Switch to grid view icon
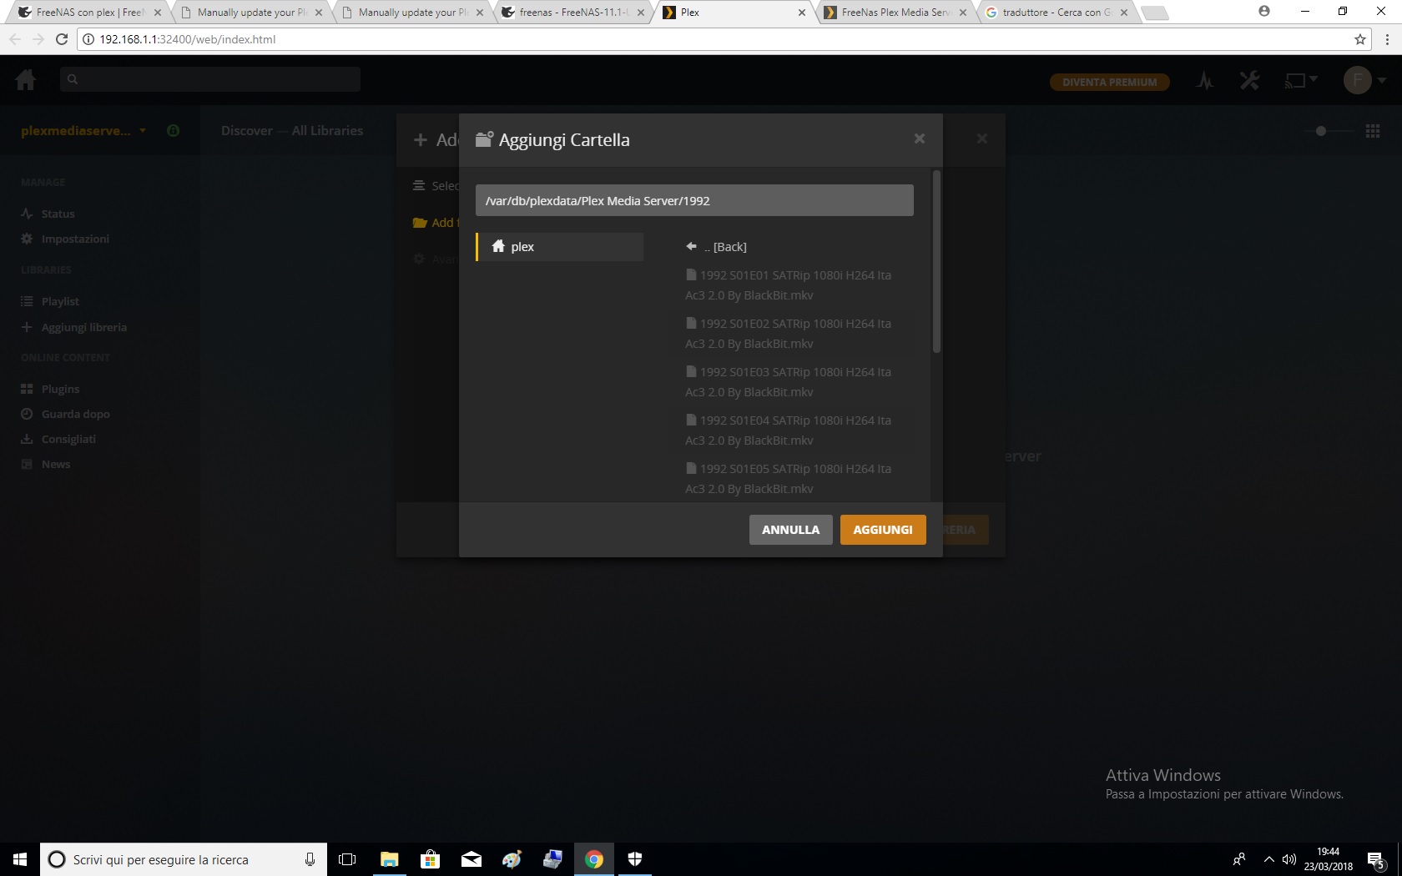Viewport: 1402px width, 876px height. coord(1373,131)
